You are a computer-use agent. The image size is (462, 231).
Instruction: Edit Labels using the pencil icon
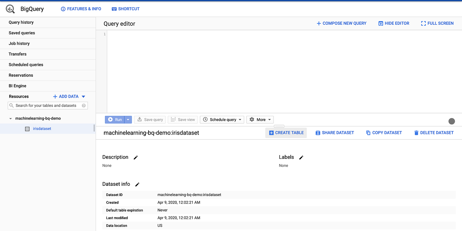tap(301, 157)
